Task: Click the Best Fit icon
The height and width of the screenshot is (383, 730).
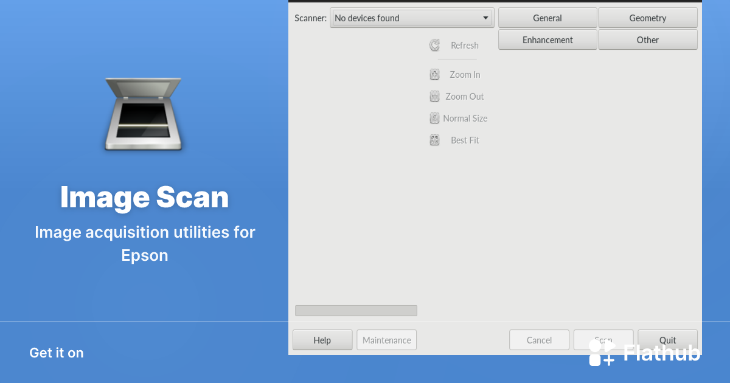Action: [434, 140]
